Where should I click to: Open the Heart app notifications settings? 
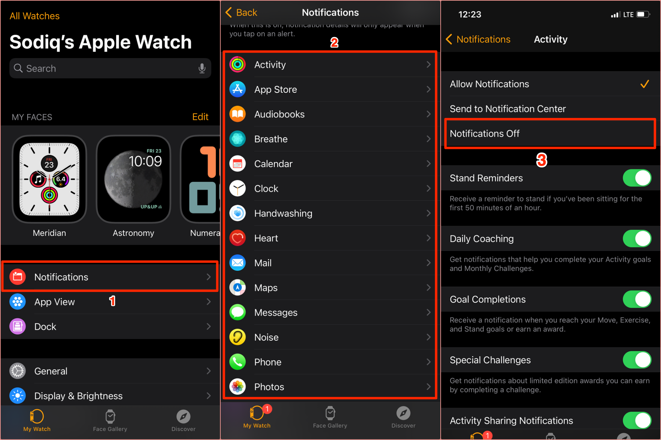tap(330, 238)
